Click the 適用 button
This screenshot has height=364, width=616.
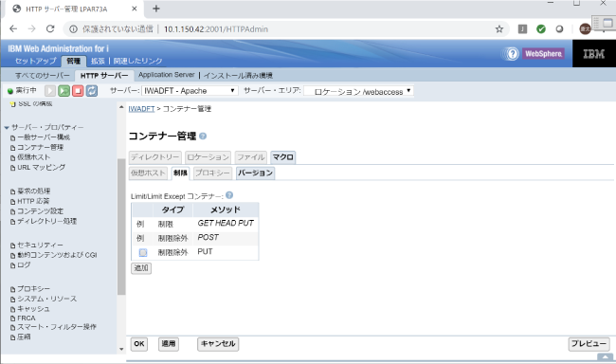169,344
